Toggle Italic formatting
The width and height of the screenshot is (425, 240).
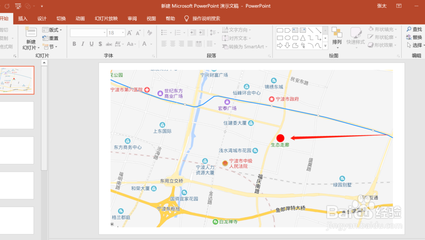pos(83,44)
